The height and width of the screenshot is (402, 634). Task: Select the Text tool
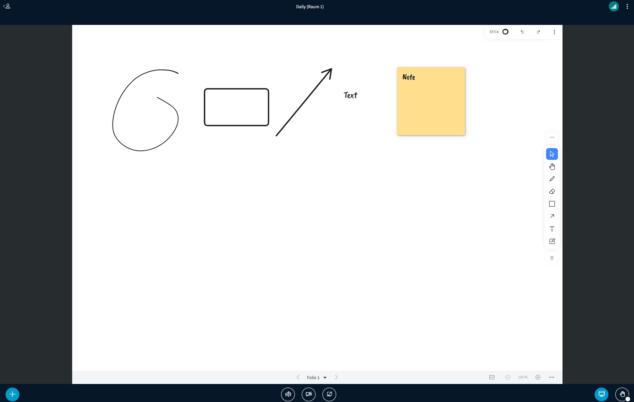point(552,229)
